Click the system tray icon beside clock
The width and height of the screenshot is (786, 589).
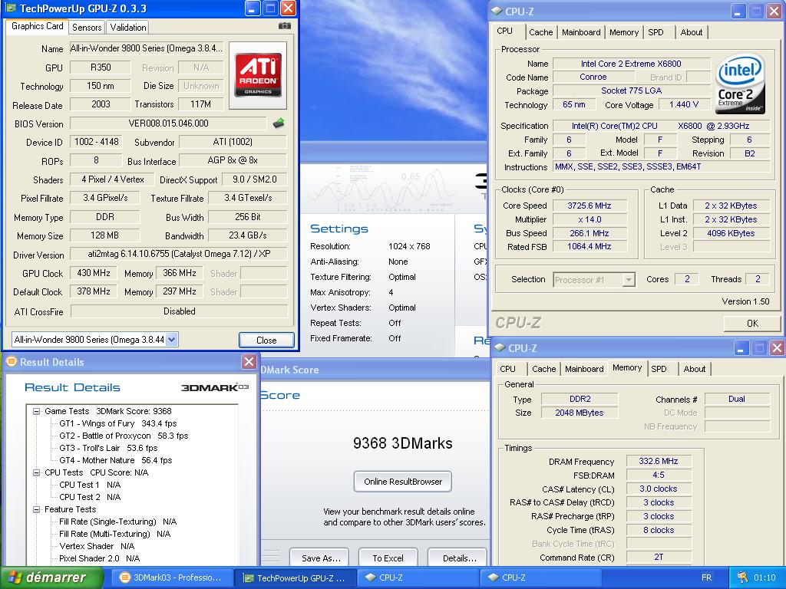tap(743, 577)
